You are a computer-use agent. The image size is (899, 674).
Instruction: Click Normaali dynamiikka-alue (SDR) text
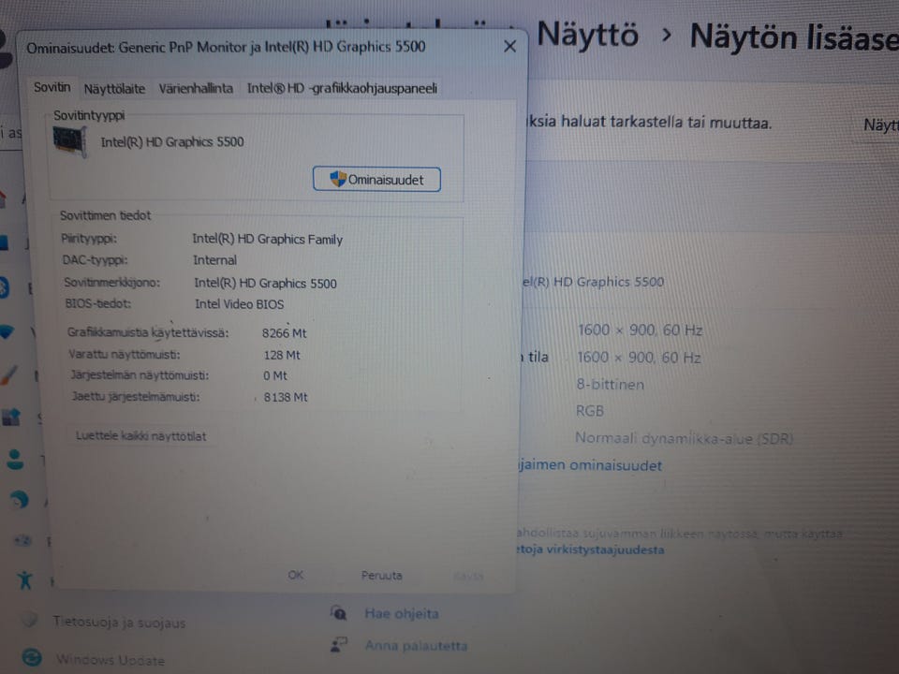(684, 438)
